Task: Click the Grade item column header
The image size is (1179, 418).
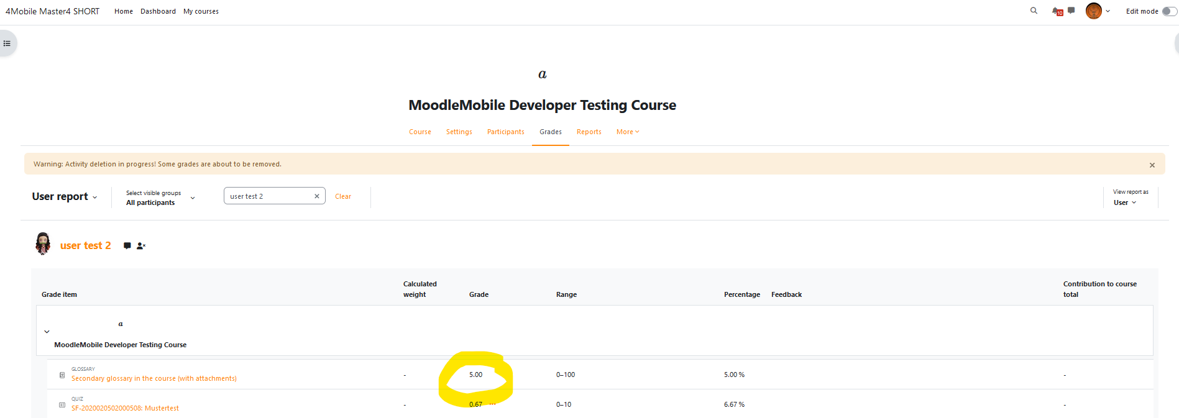Action: pyautogui.click(x=59, y=294)
